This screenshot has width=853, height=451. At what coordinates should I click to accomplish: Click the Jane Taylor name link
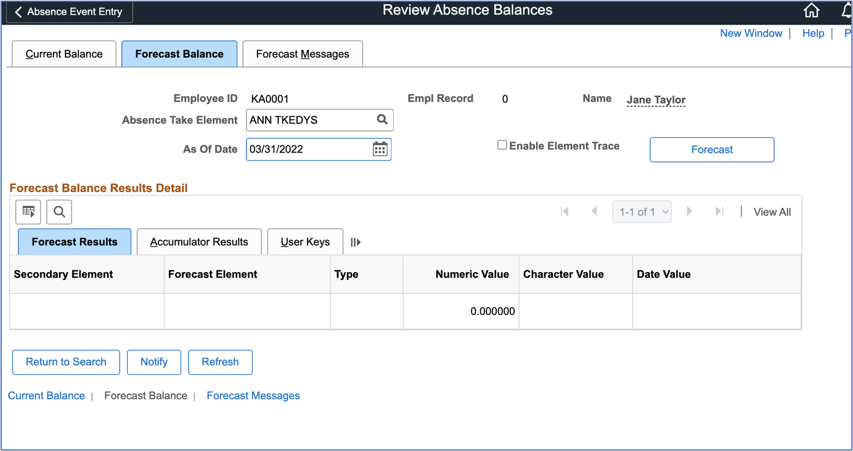tap(656, 99)
